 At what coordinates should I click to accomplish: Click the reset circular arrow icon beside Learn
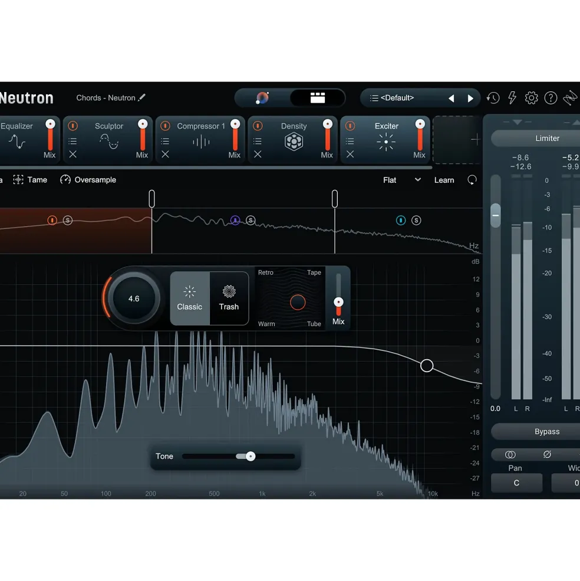point(472,180)
